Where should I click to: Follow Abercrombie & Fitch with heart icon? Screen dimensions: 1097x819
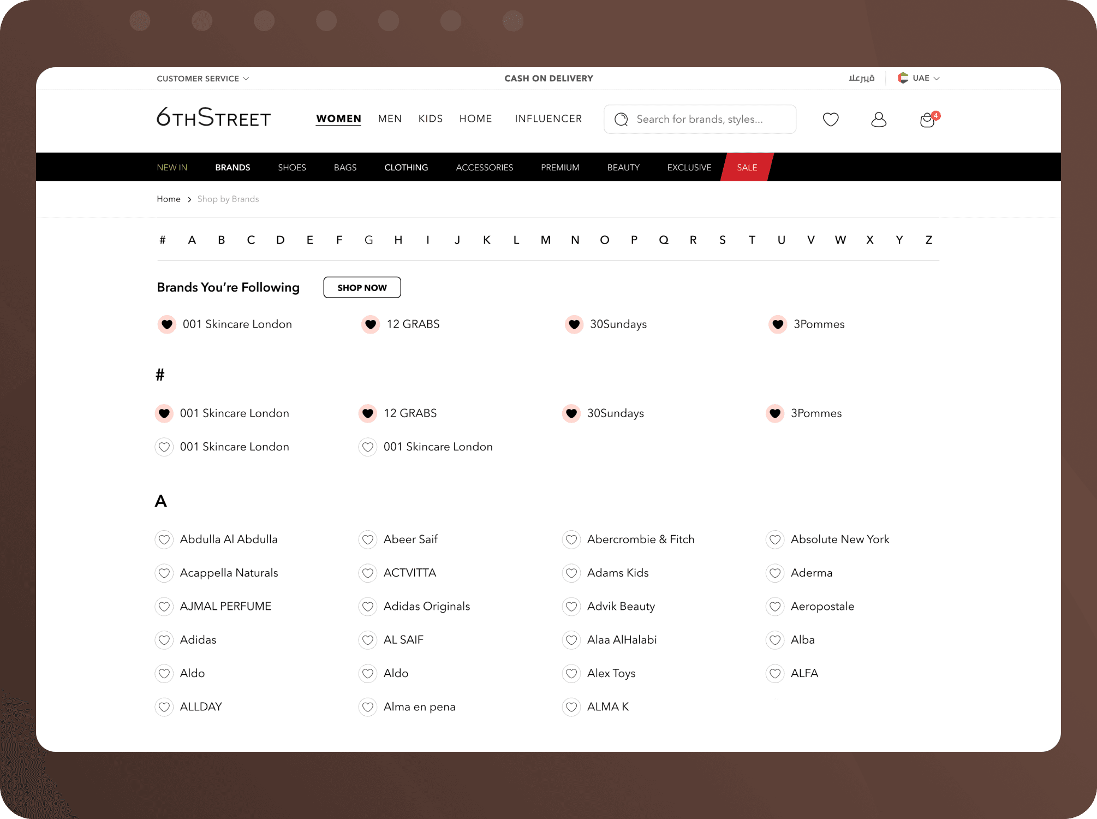point(571,539)
